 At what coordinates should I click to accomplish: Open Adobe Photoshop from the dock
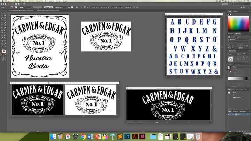pos(128,136)
